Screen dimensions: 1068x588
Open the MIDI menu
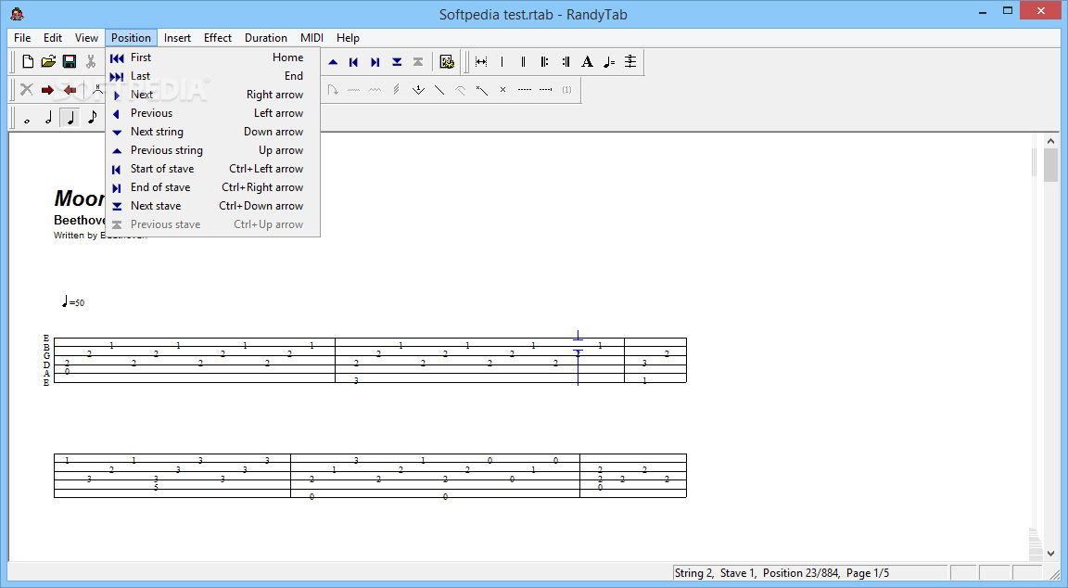[311, 38]
